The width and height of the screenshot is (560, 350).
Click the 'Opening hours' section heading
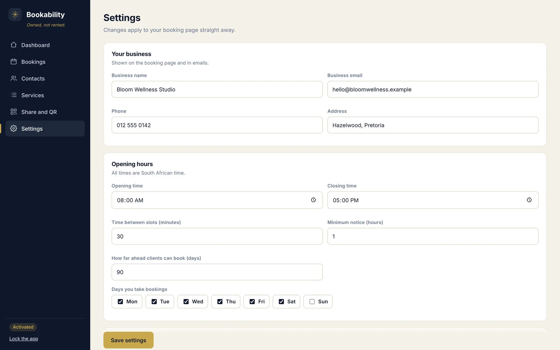click(x=132, y=164)
